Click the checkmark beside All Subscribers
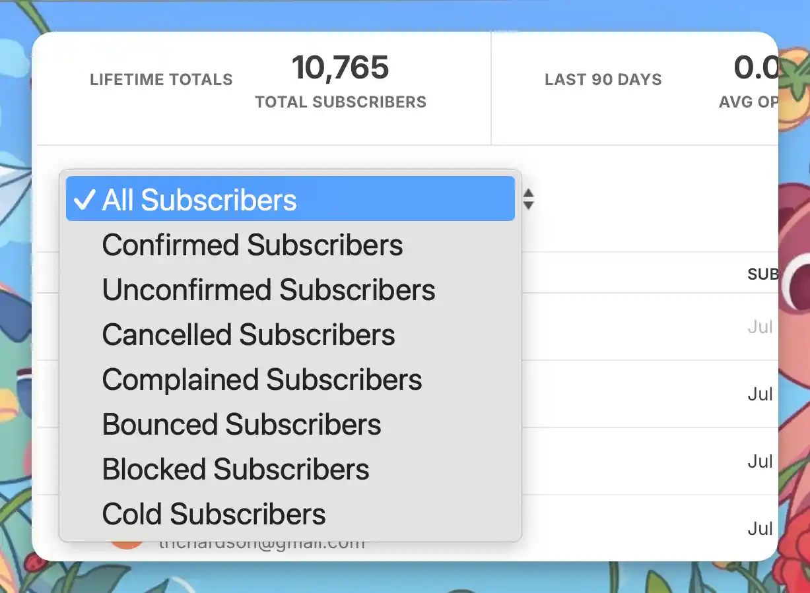Image resolution: width=810 pixels, height=593 pixels. click(85, 200)
